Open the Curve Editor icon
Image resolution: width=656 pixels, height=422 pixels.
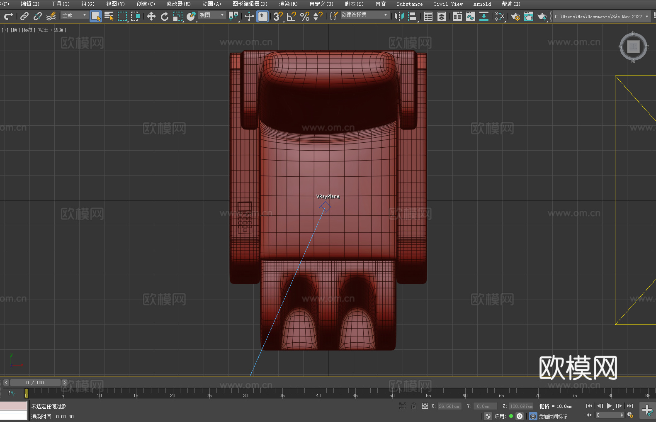coord(470,16)
